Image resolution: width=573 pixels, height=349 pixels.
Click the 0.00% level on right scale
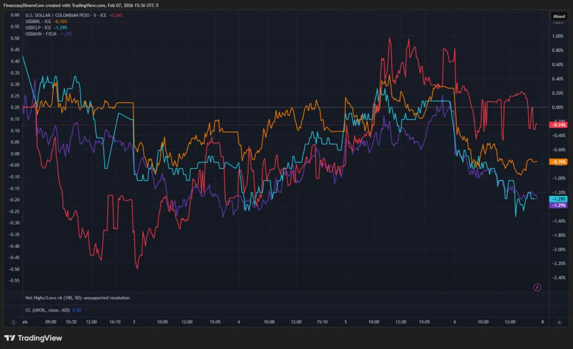pyautogui.click(x=558, y=107)
